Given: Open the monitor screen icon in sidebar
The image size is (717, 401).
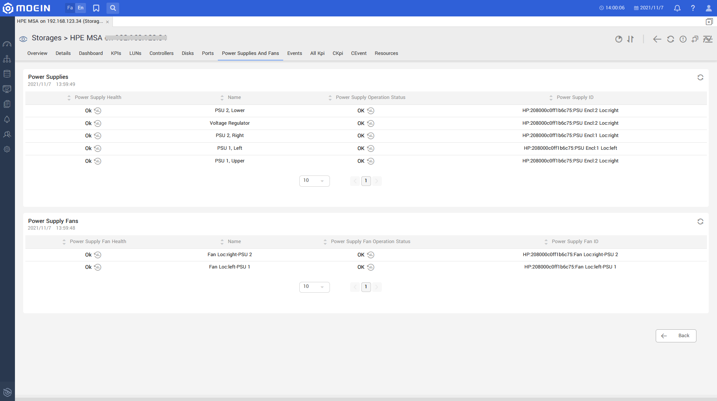Looking at the screenshot, I should [x=7, y=89].
